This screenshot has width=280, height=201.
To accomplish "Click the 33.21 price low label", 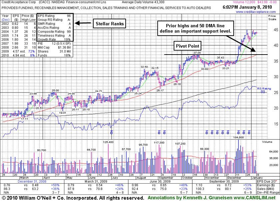I will (226, 68).
